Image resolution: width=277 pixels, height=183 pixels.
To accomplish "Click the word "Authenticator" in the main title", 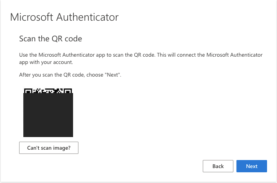I will coord(88,17).
